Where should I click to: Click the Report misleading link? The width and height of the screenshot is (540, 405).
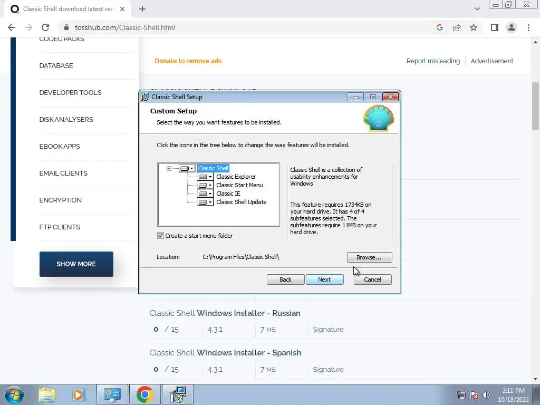pos(433,61)
